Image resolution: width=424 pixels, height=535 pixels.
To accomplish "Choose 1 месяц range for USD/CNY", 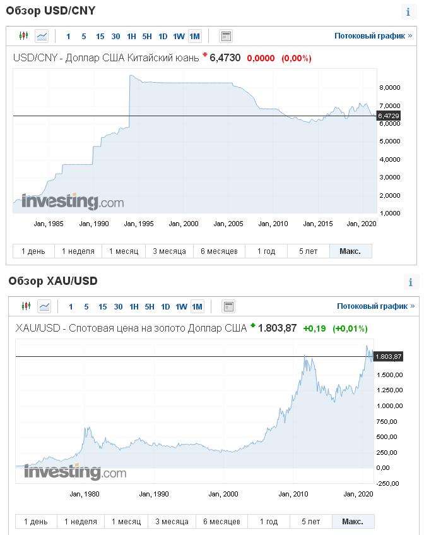I will click(124, 251).
